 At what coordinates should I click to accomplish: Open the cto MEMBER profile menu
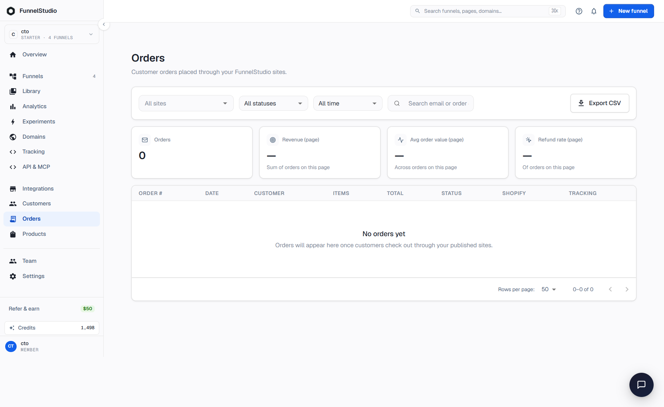tap(52, 346)
